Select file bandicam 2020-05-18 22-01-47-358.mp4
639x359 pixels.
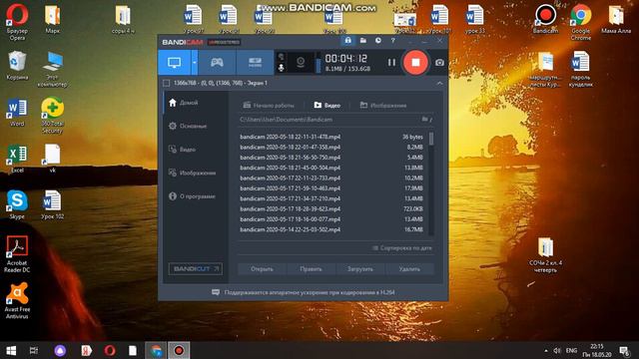pos(331,147)
